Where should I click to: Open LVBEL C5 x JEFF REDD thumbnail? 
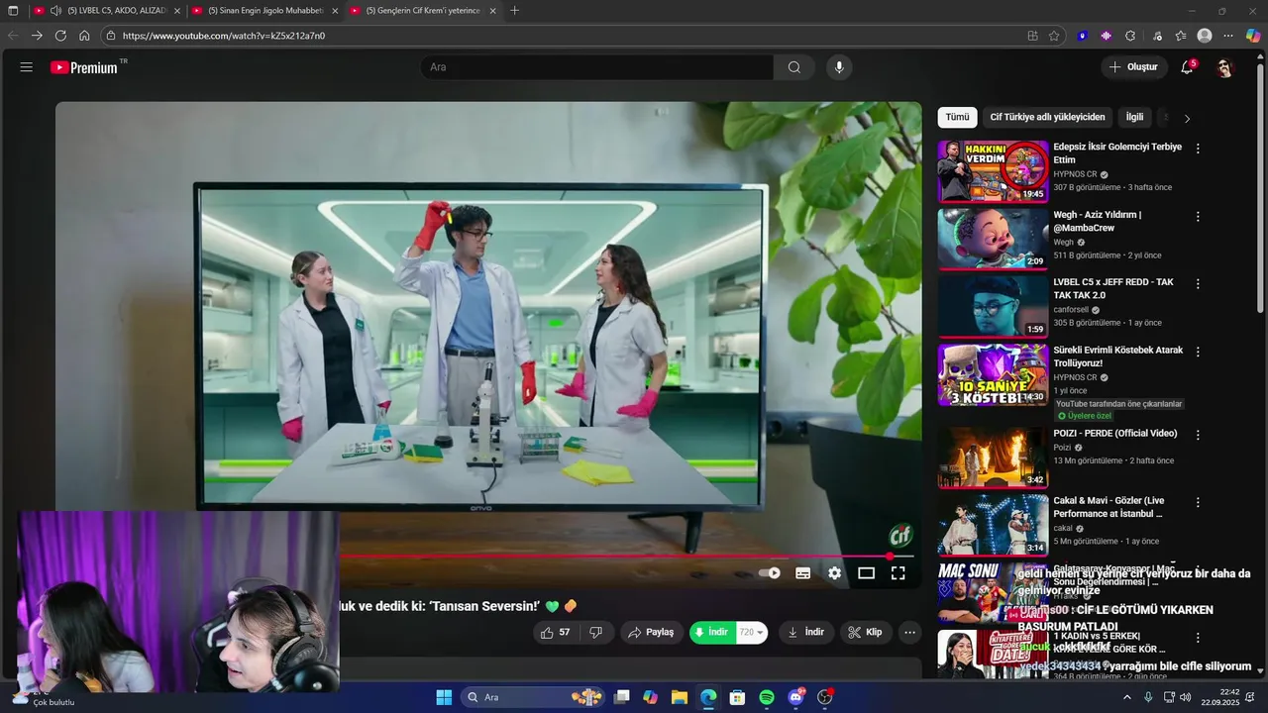[x=993, y=306]
